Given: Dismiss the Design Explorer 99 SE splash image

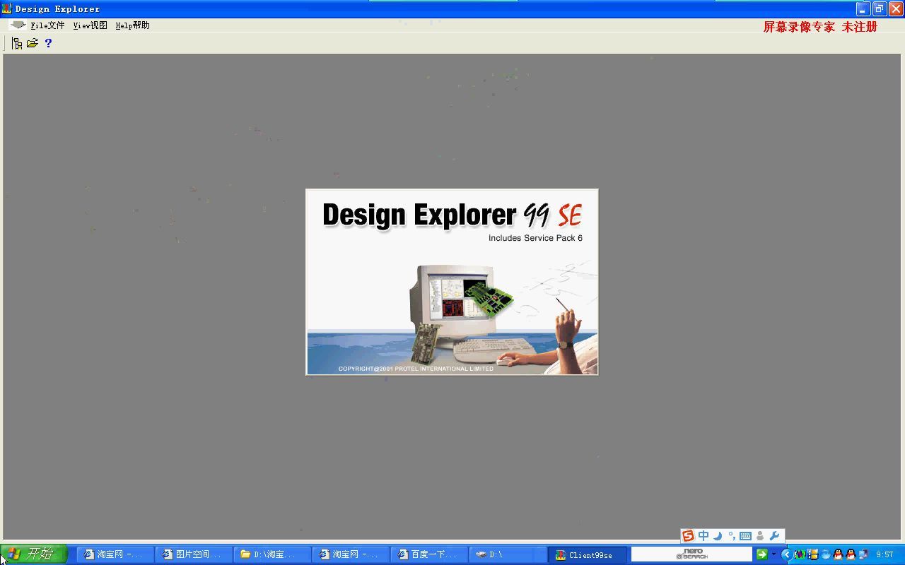Looking at the screenshot, I should 452,282.
